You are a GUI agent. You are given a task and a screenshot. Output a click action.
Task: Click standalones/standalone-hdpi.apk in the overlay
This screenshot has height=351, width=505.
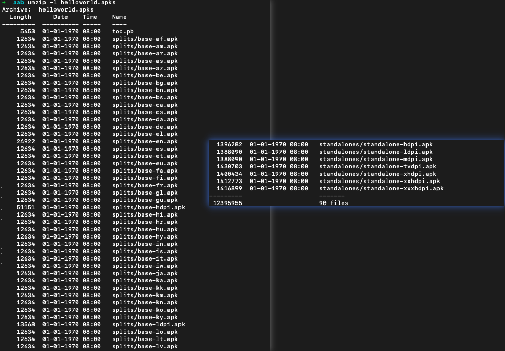pyautogui.click(x=376, y=145)
